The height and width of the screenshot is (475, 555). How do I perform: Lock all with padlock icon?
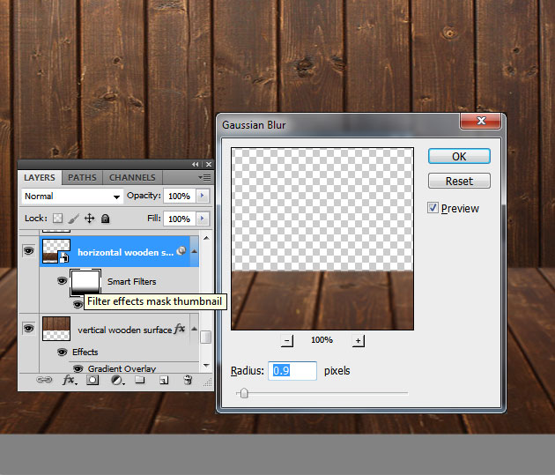pos(105,219)
